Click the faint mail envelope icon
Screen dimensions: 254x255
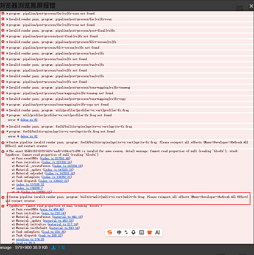click(x=240, y=8)
